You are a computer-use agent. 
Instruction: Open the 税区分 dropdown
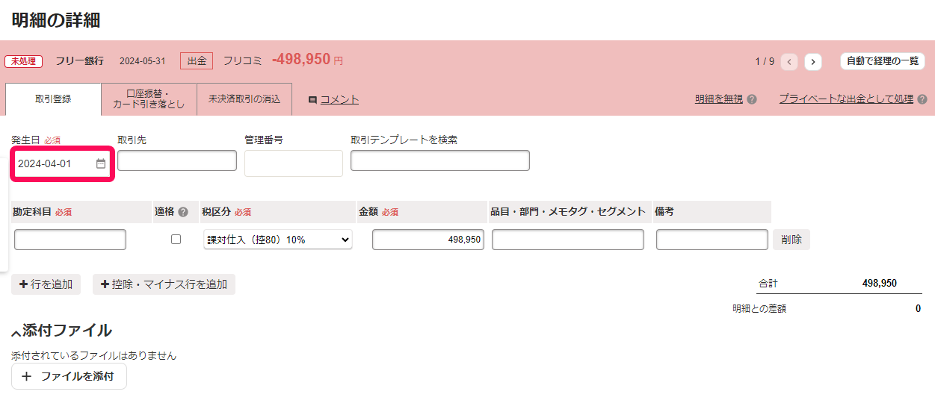[278, 240]
